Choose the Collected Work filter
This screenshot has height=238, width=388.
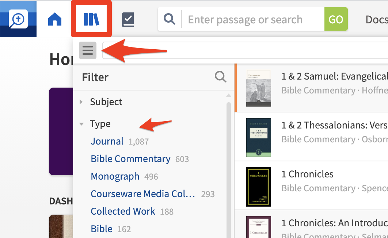click(x=123, y=212)
